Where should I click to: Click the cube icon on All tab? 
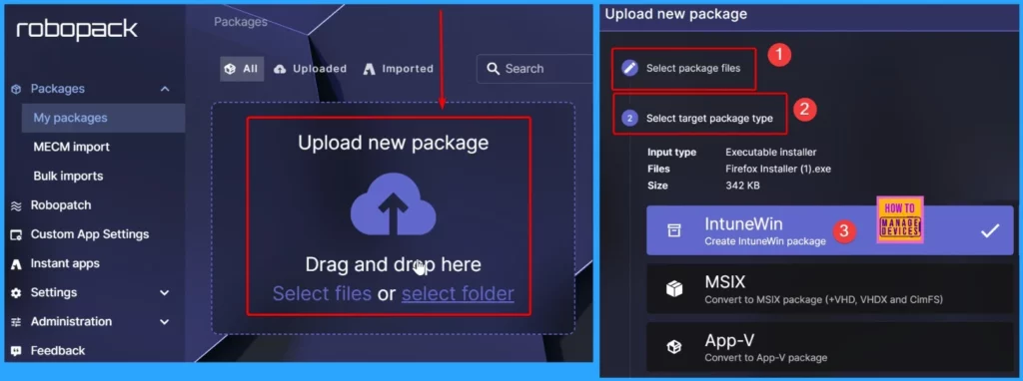point(230,69)
